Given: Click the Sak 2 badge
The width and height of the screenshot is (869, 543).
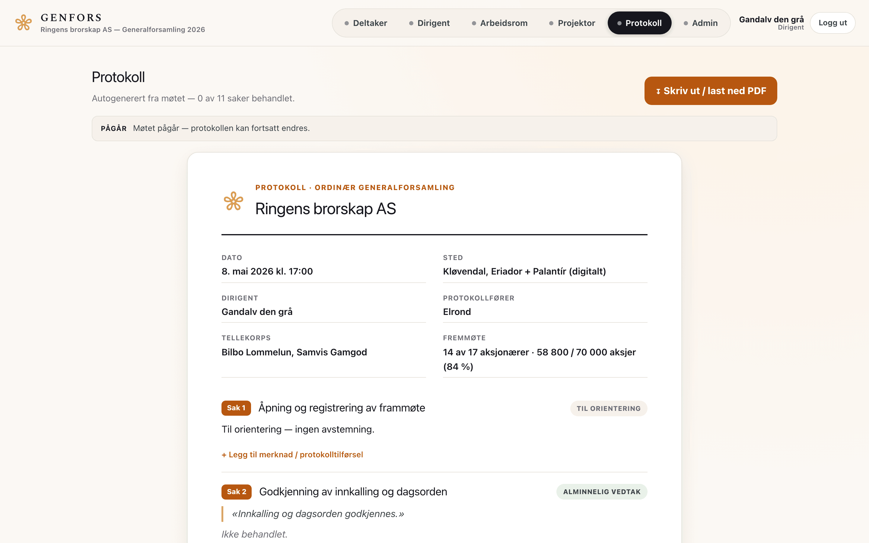Looking at the screenshot, I should pyautogui.click(x=236, y=492).
